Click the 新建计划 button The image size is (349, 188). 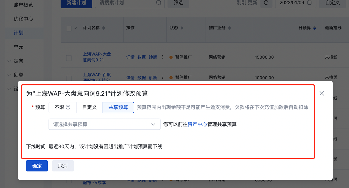[76, 3]
